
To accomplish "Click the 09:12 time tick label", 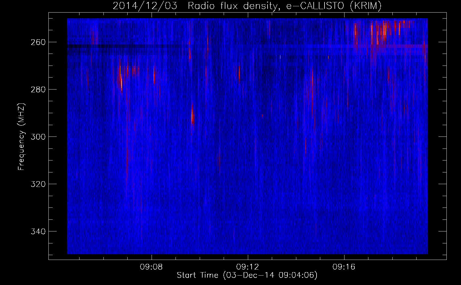I will [x=248, y=267].
